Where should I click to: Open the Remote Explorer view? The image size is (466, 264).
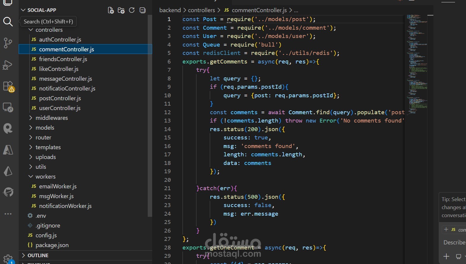(x=8, y=107)
